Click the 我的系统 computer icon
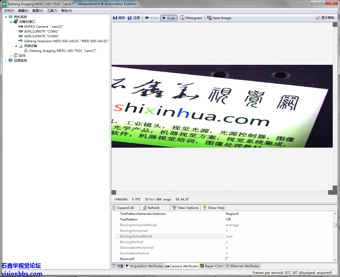Screen dimensions: 340x277 pyautogui.click(x=11, y=17)
